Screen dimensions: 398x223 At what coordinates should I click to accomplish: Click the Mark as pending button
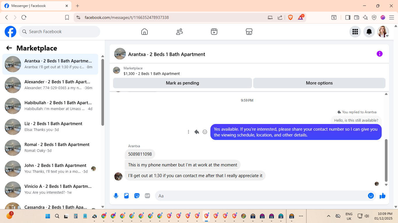tap(182, 83)
